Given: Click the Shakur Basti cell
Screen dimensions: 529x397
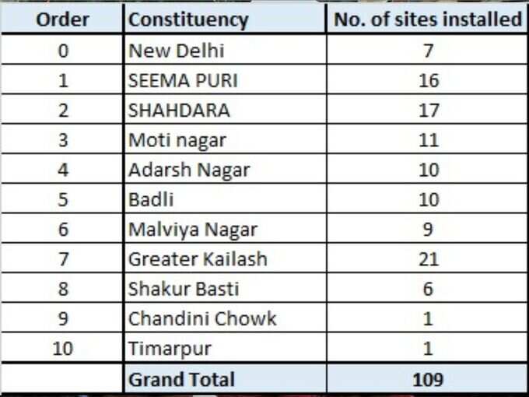Looking at the screenshot, I should tap(226, 288).
